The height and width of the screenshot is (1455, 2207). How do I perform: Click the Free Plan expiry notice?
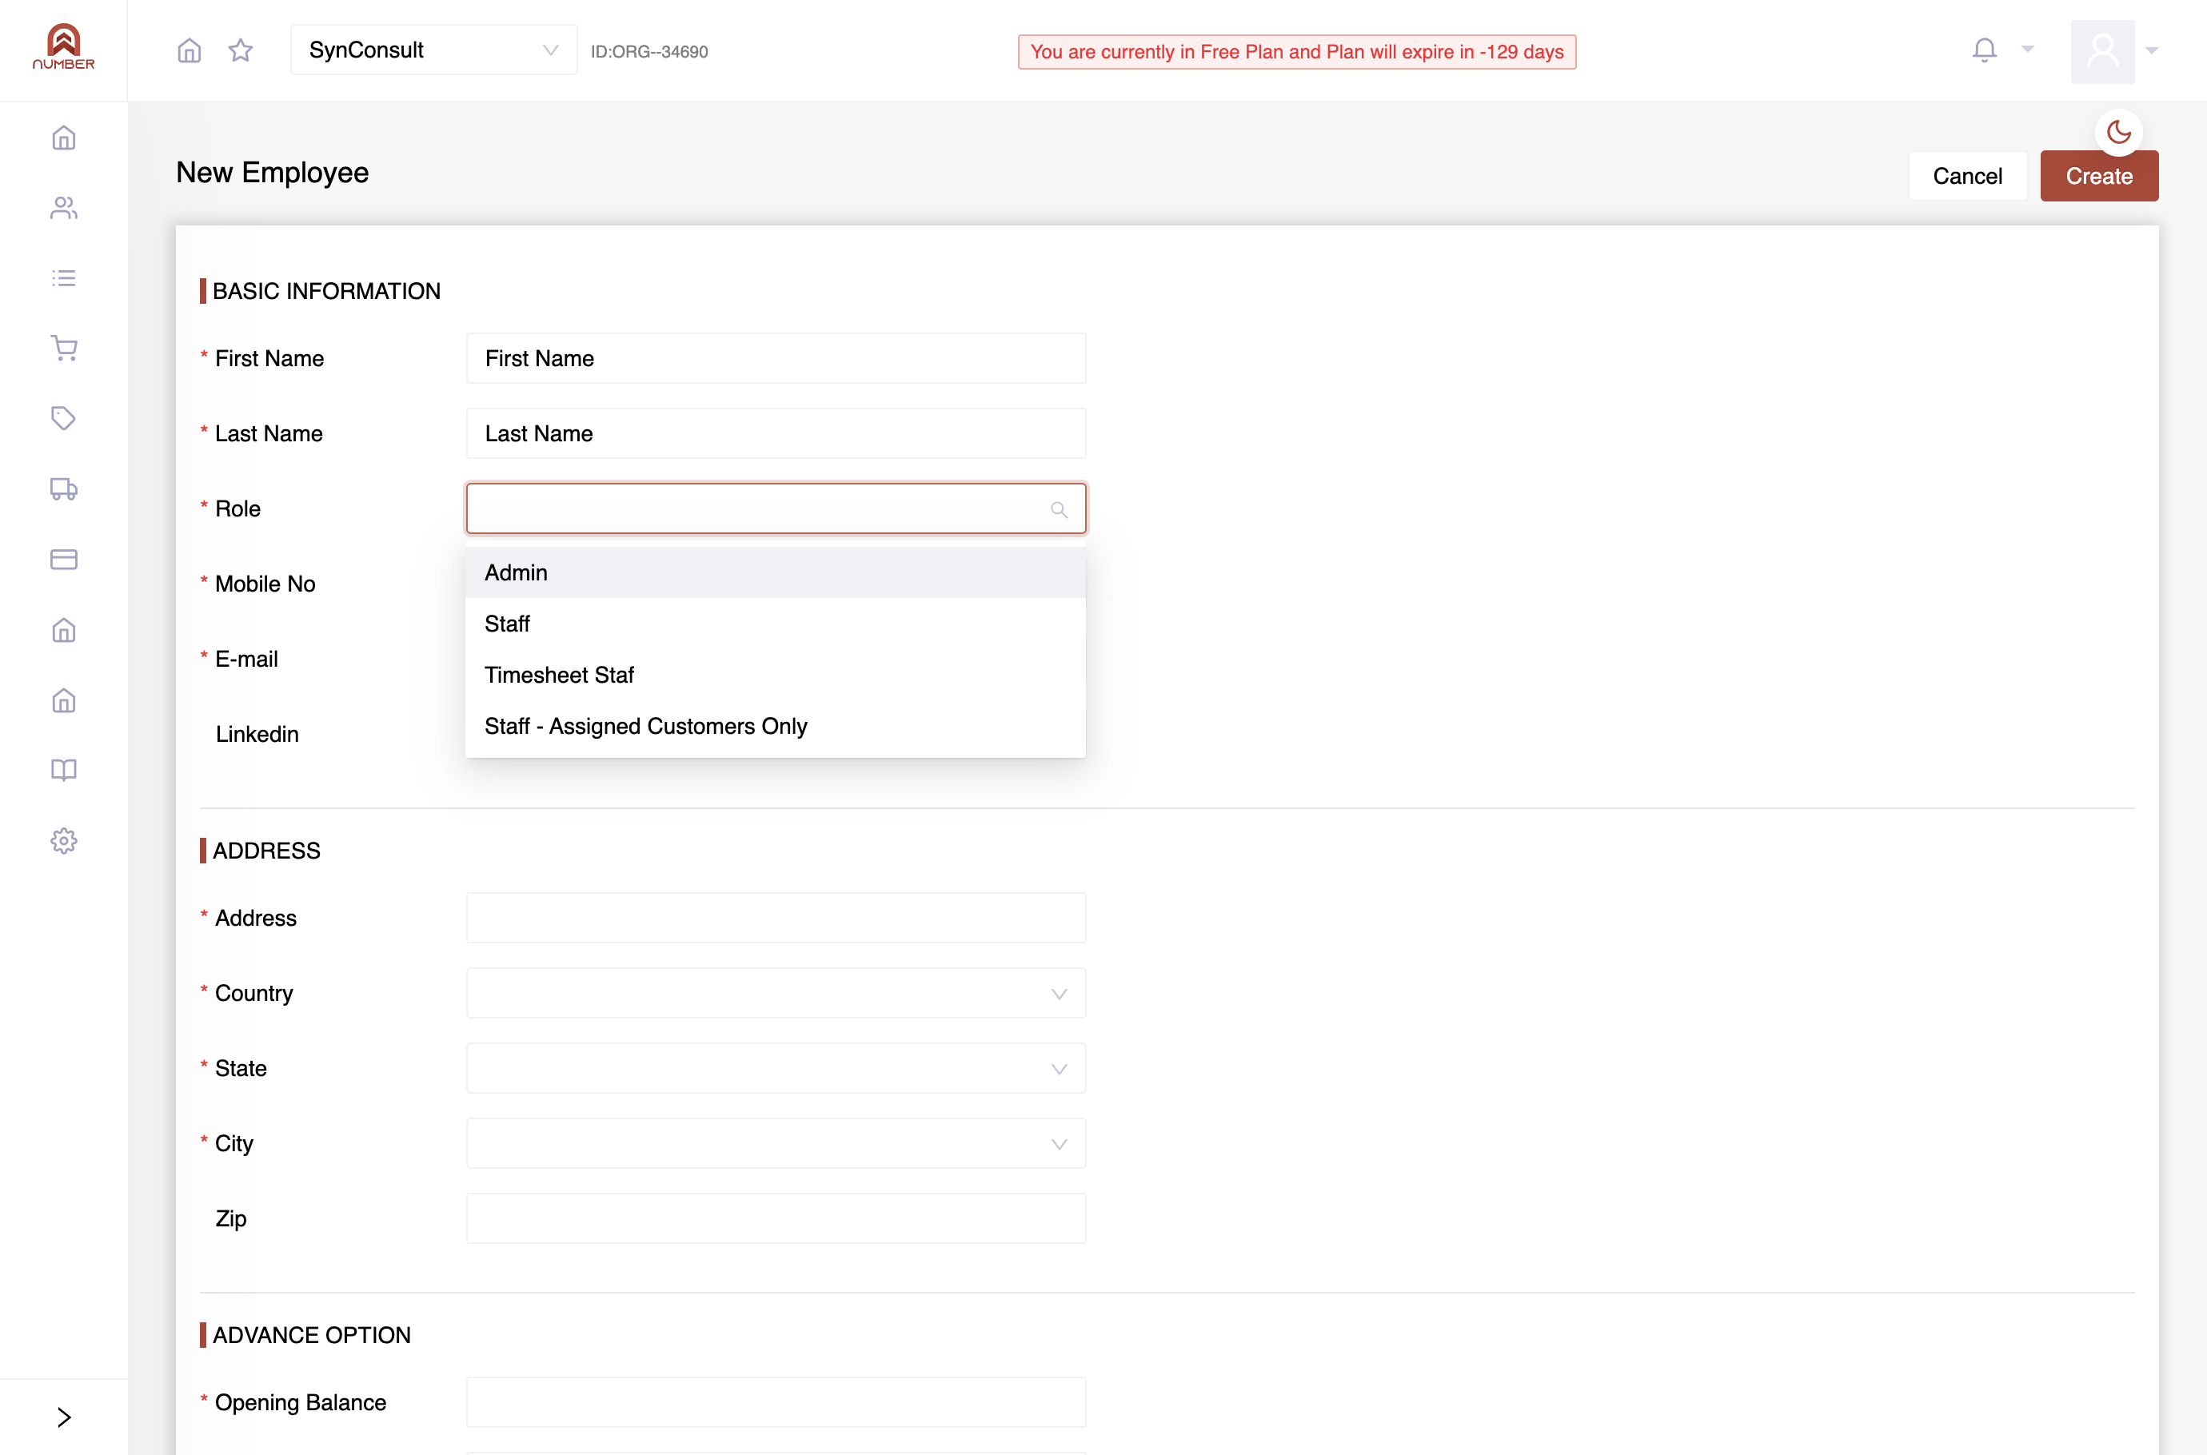1296,52
